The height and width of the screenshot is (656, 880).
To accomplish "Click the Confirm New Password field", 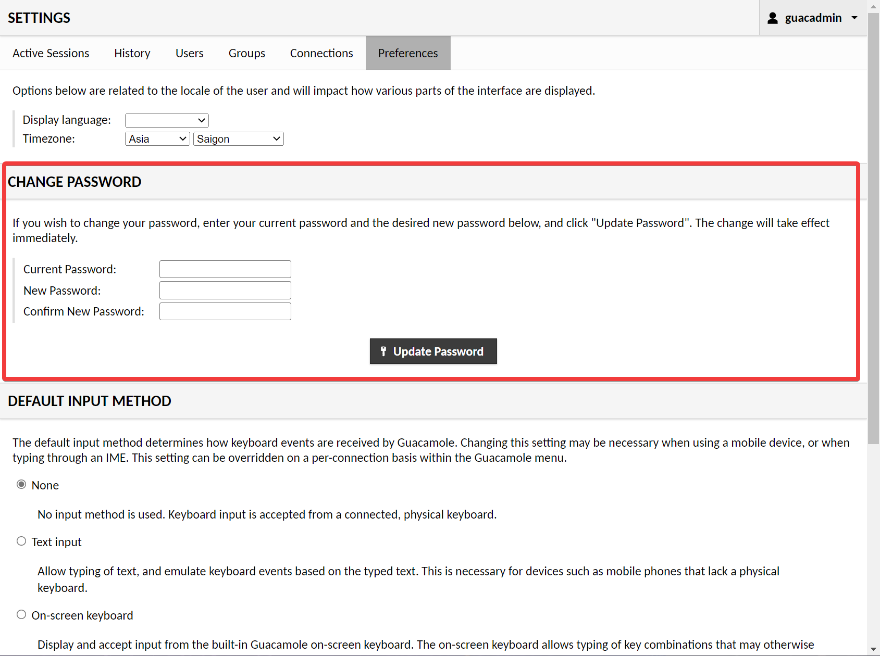I will pyautogui.click(x=225, y=311).
